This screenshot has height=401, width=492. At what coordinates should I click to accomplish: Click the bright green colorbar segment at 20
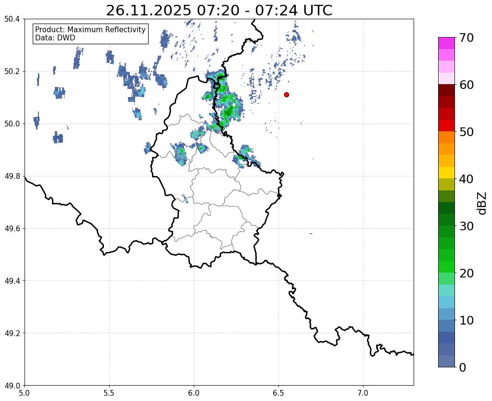pyautogui.click(x=446, y=267)
